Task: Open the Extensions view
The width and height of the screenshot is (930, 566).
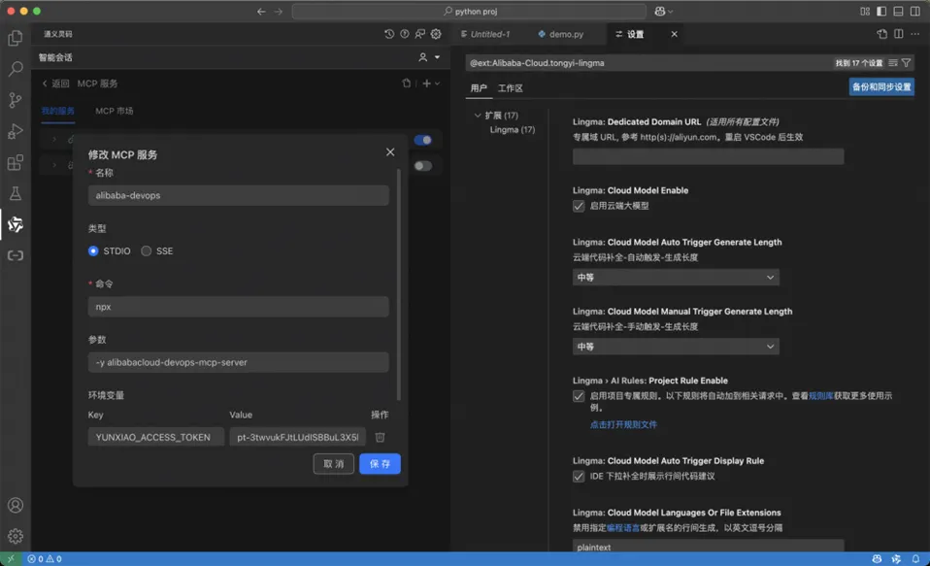Action: click(16, 162)
